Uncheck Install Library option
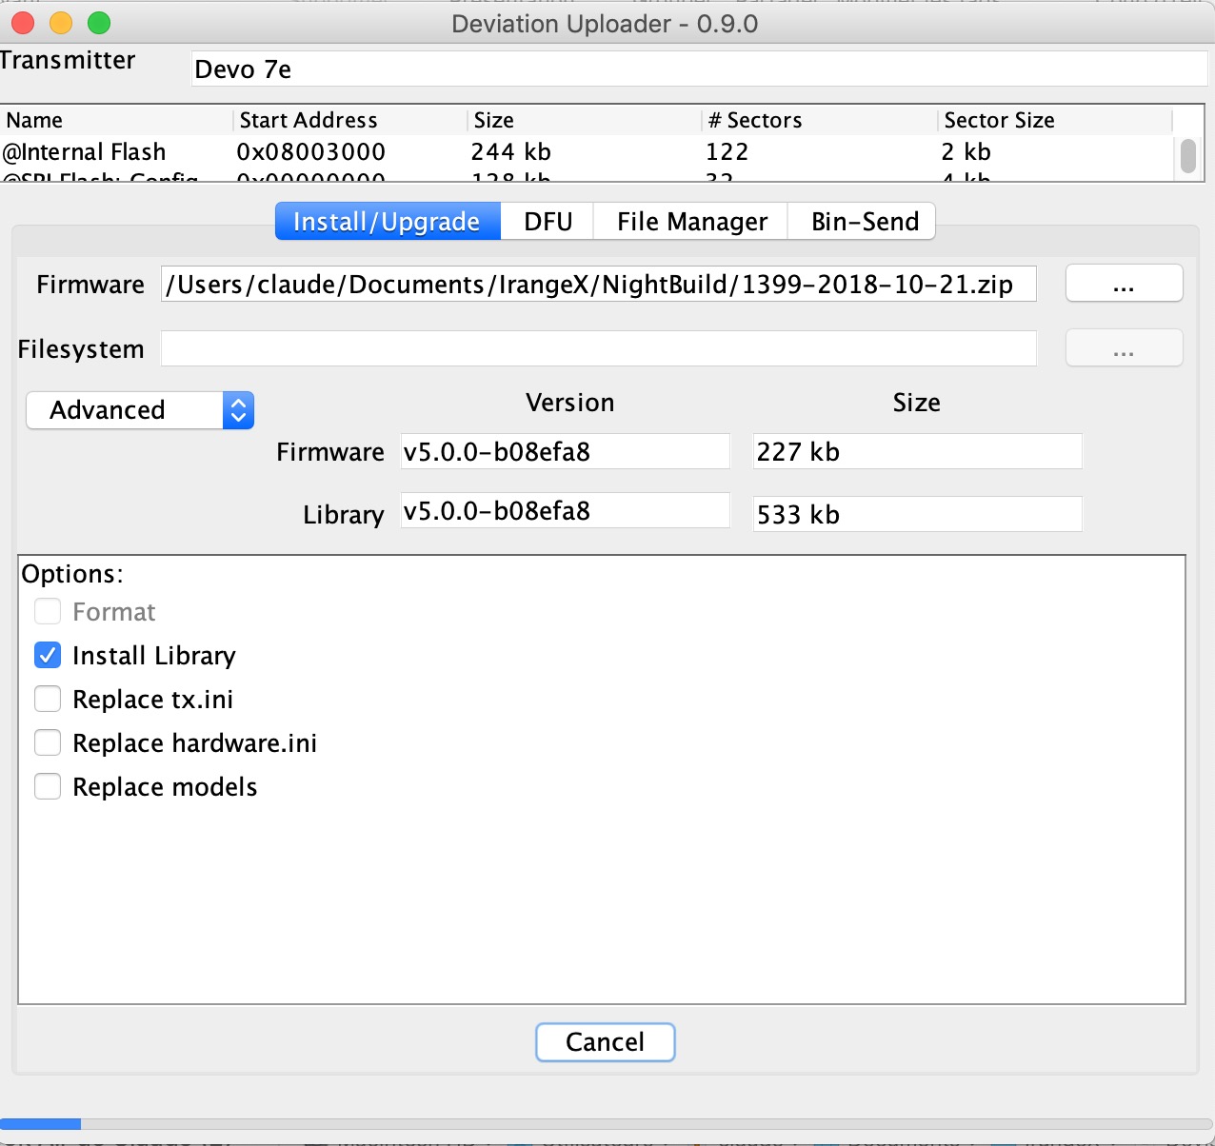1215x1146 pixels. tap(48, 655)
